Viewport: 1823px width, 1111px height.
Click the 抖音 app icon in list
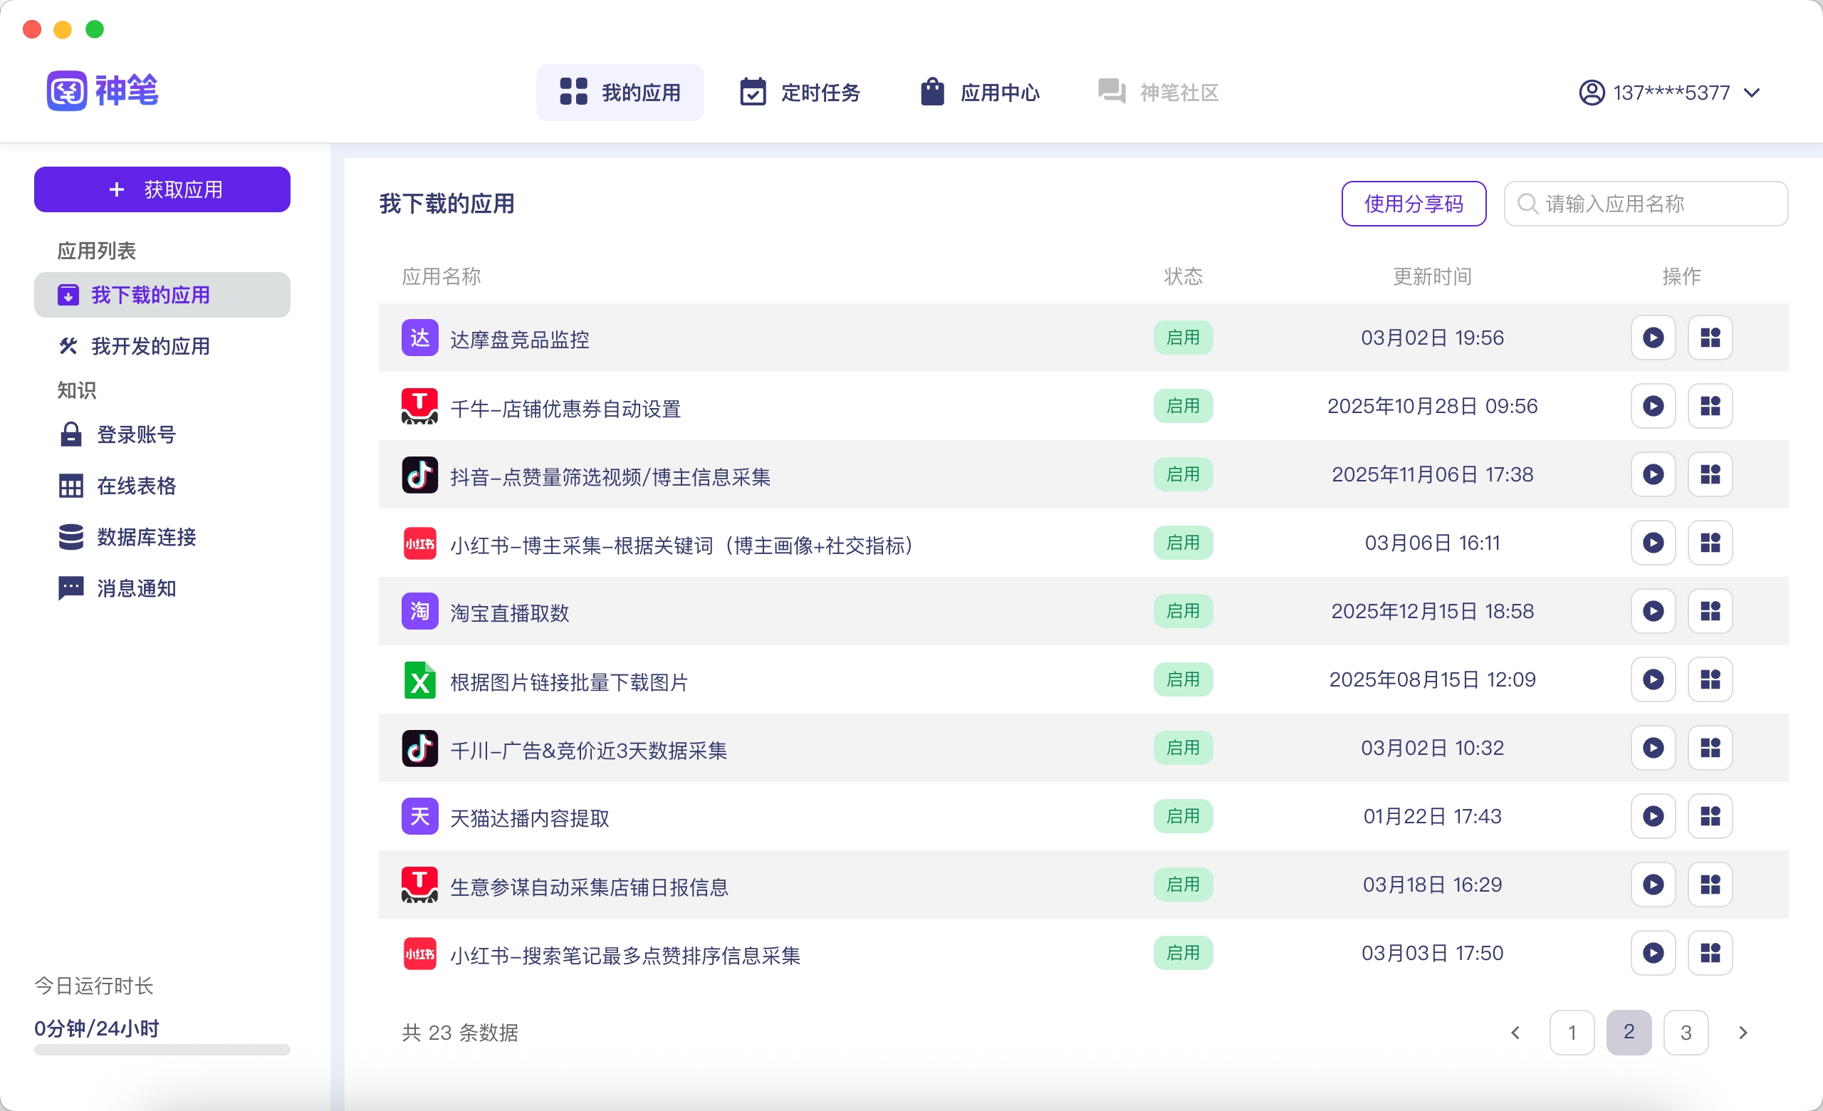point(419,475)
